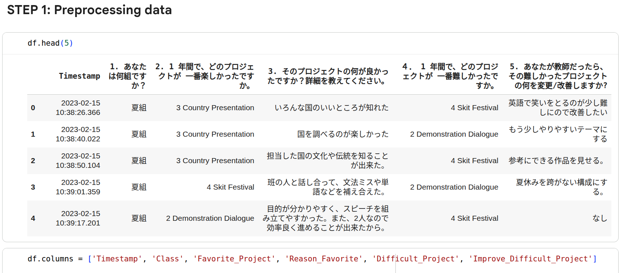Select row index 3 in the dataframe

[x=33, y=187]
